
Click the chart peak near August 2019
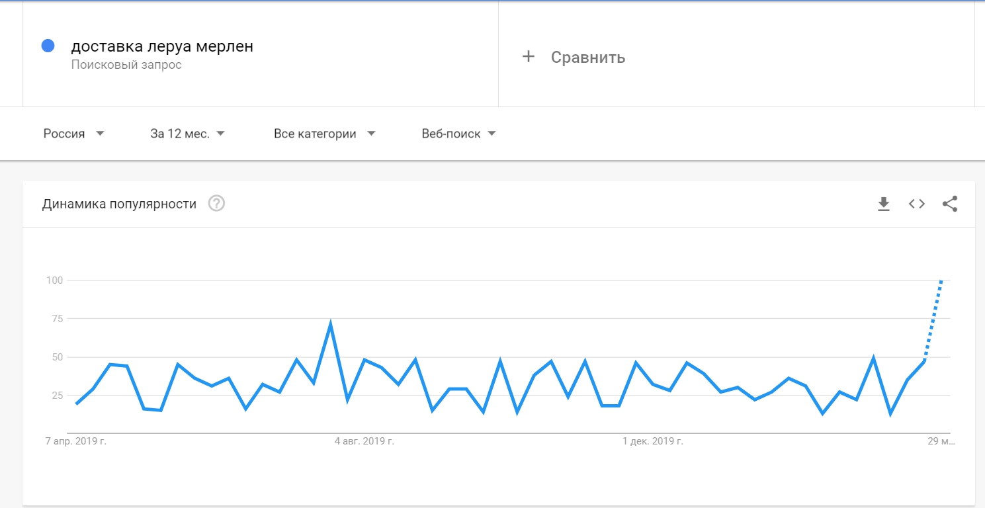click(x=330, y=324)
